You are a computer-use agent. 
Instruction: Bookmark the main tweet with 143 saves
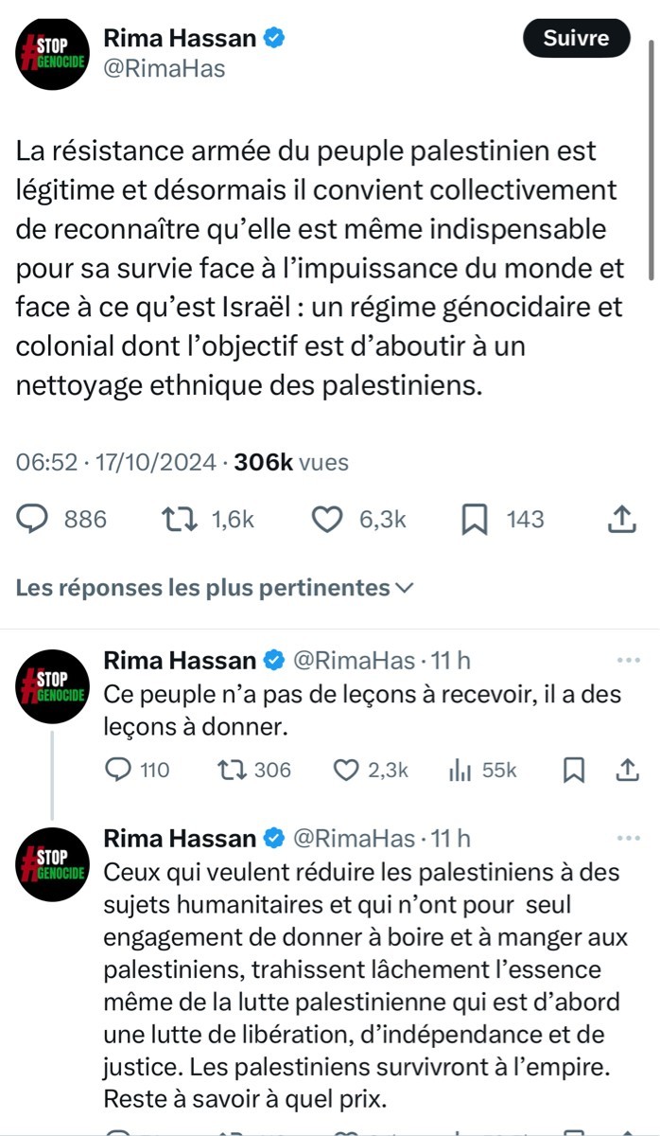474,519
